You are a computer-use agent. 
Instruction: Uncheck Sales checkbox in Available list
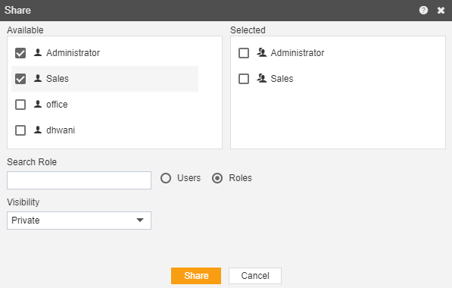(20, 79)
